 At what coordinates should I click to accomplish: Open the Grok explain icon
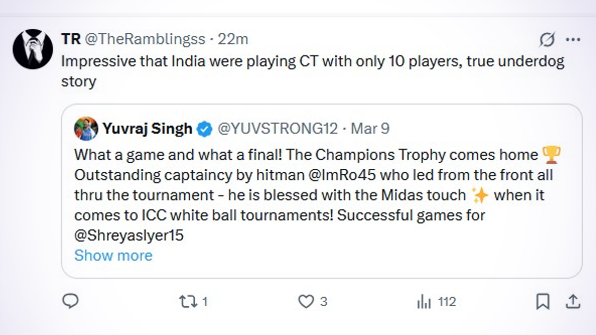coord(547,39)
